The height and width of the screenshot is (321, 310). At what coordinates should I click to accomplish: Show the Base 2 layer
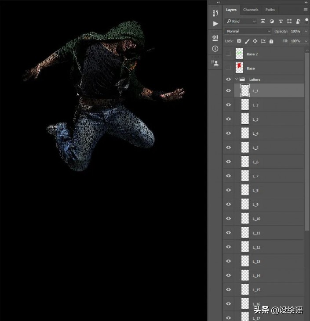[x=228, y=54]
